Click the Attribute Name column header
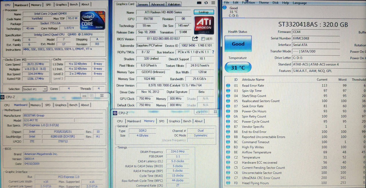Viewport: 366px width, 188px height. (253, 79)
